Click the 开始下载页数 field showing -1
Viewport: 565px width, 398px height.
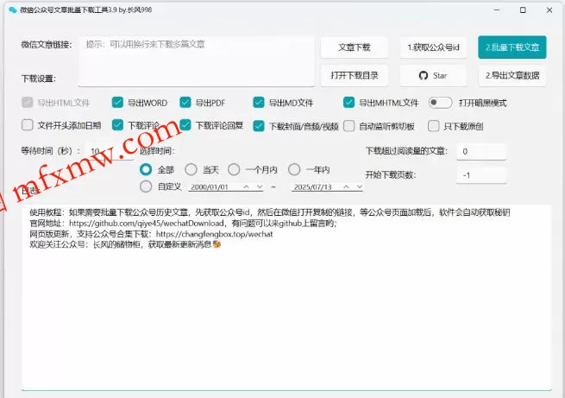[x=481, y=175]
